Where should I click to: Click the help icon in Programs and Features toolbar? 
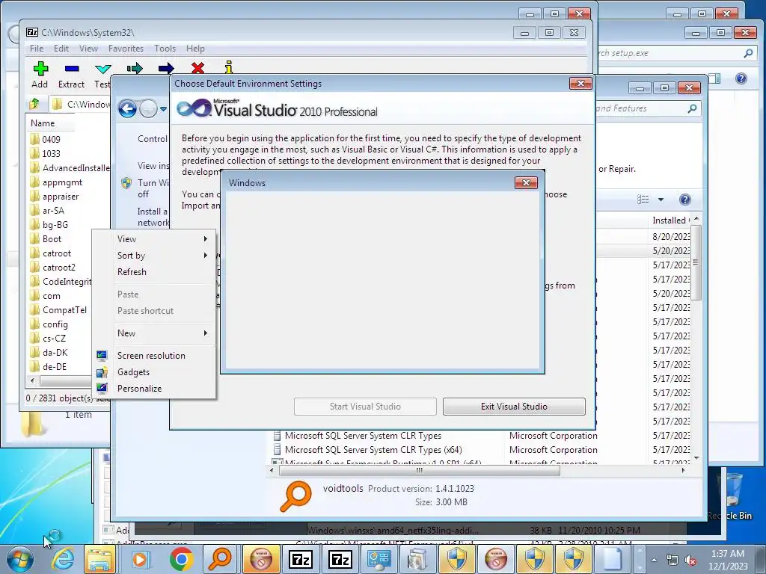(685, 199)
